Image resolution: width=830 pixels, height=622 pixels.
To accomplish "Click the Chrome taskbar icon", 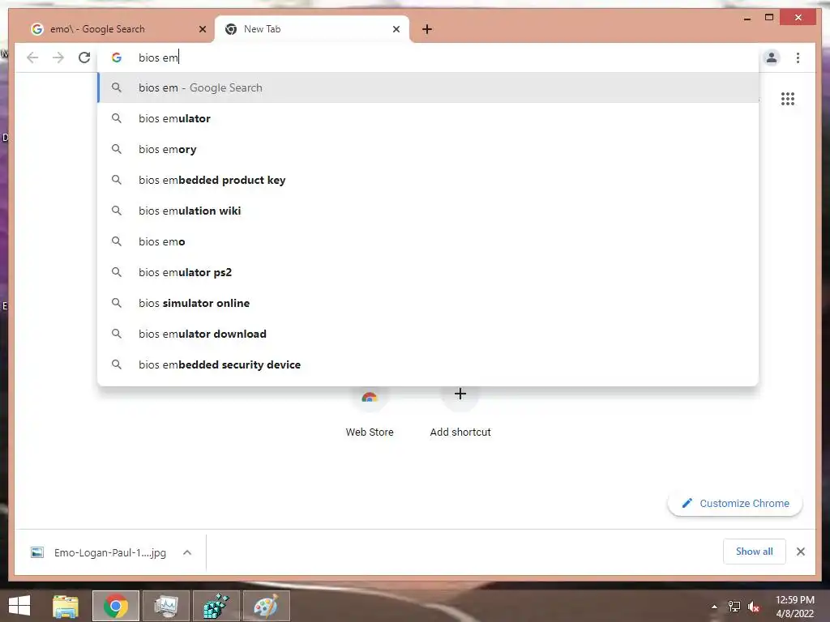I will click(116, 606).
